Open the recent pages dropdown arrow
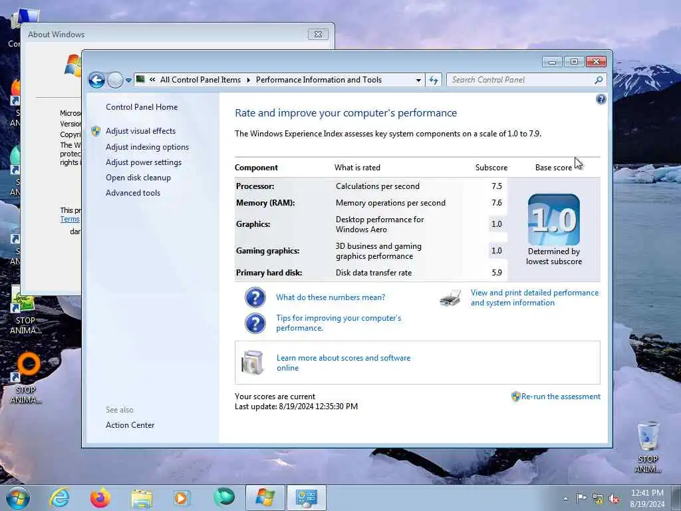Image resolution: width=681 pixels, height=511 pixels. tap(128, 81)
